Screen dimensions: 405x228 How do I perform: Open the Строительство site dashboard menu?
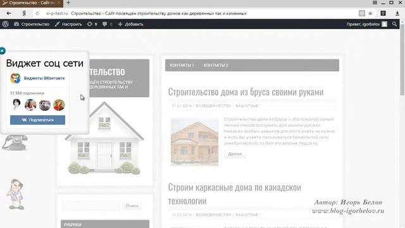tap(32, 24)
